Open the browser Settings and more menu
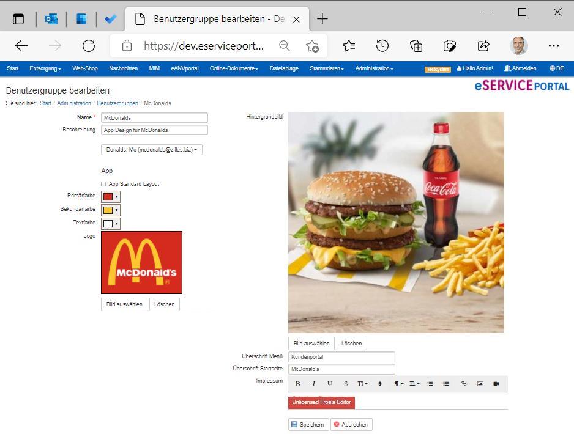Screen dimensions: 574x434 pyautogui.click(x=553, y=46)
